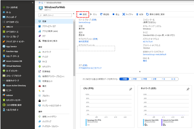Click the SQL データベース icon
This screenshot has height=129, width=194.
click(x=4, y=56)
